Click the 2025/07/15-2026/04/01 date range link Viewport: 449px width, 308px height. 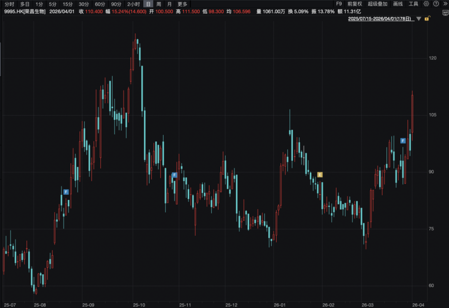380,19
